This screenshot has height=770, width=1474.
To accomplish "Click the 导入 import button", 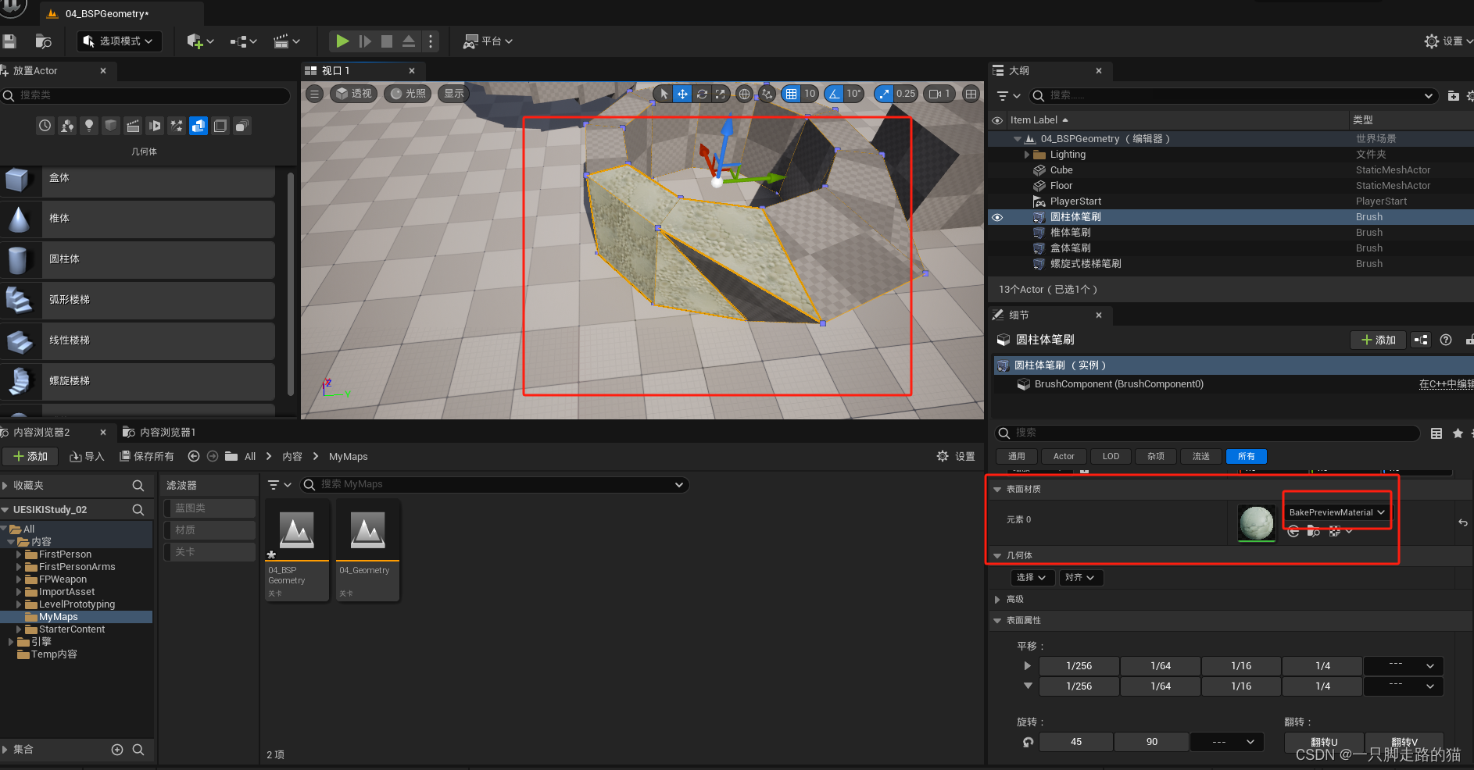I will (87, 457).
